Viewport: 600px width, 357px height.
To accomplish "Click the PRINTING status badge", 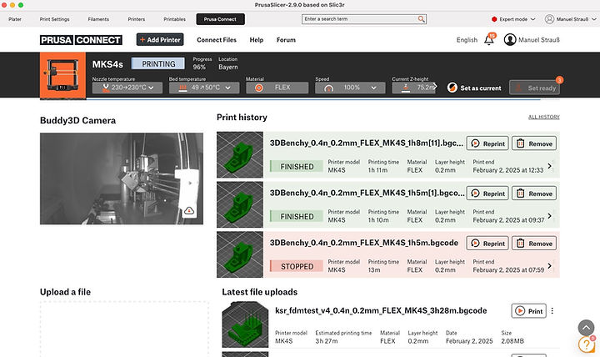I will pos(158,63).
